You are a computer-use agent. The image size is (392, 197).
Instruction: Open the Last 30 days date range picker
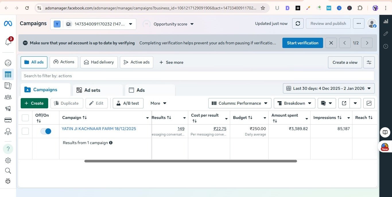(x=329, y=88)
